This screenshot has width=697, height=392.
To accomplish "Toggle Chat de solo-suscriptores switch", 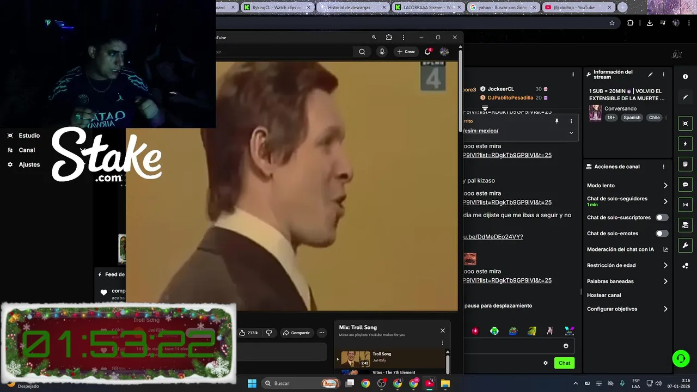I will (x=662, y=217).
